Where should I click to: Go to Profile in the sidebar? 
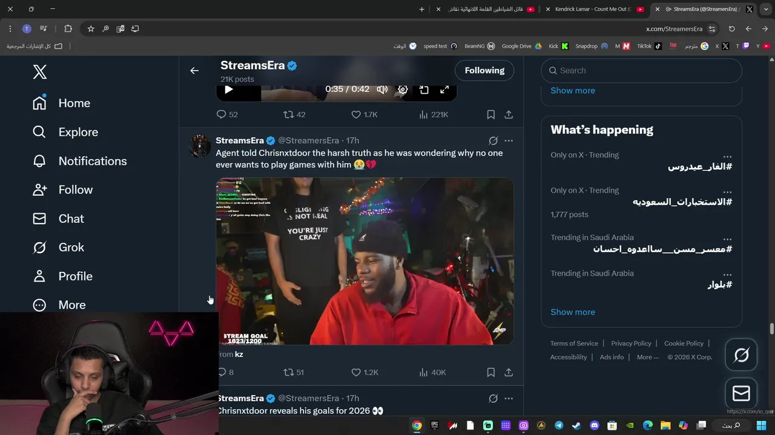pos(63,276)
